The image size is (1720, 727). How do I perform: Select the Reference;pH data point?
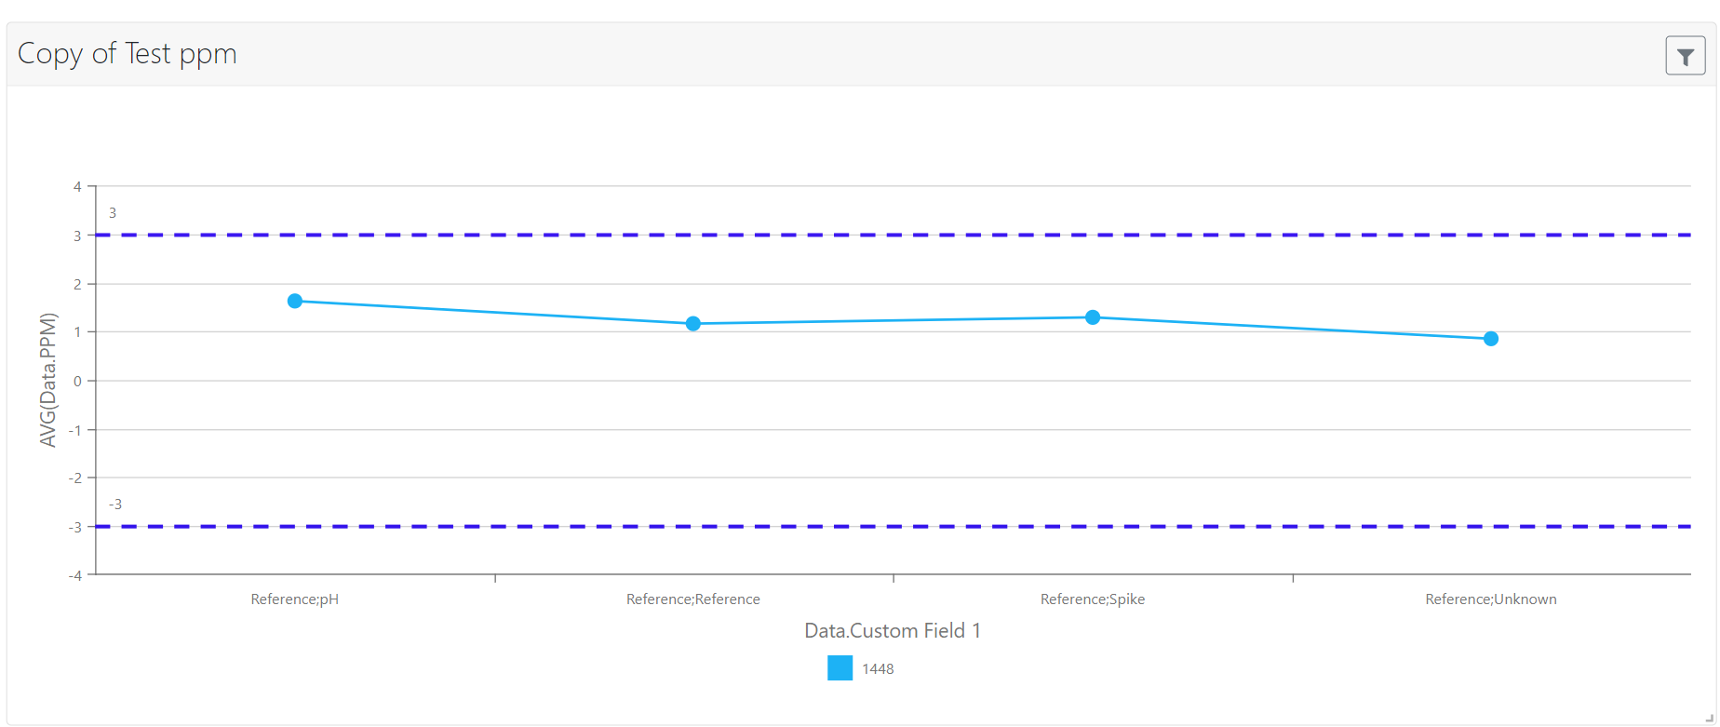[x=295, y=301]
